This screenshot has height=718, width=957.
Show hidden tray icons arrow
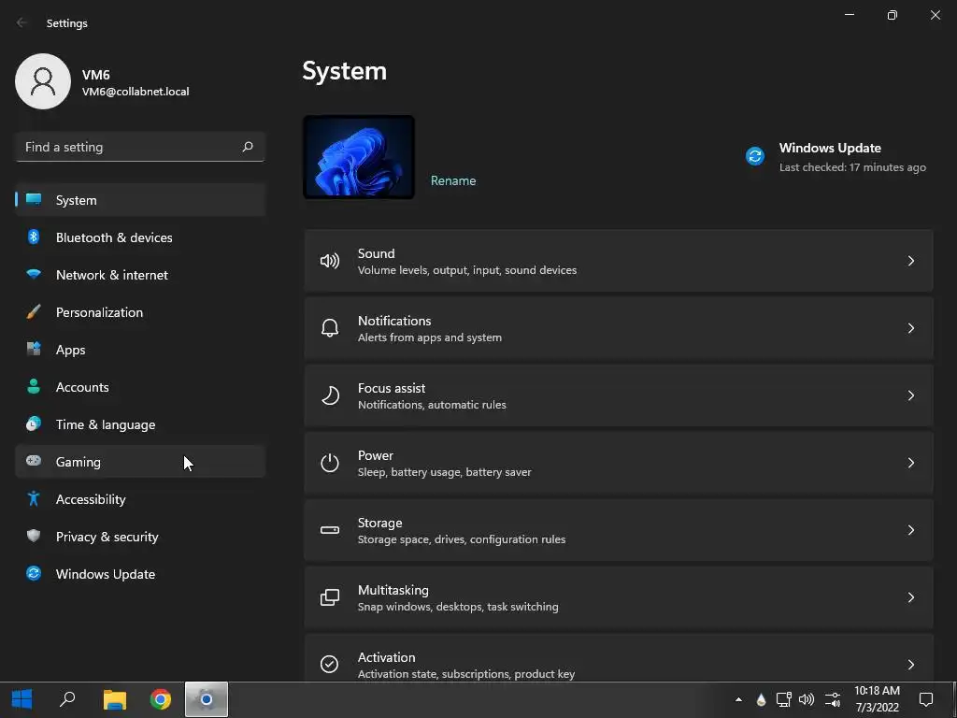pyautogui.click(x=738, y=699)
